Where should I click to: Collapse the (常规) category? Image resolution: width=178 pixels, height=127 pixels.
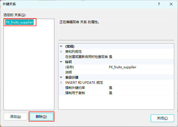click(61, 46)
